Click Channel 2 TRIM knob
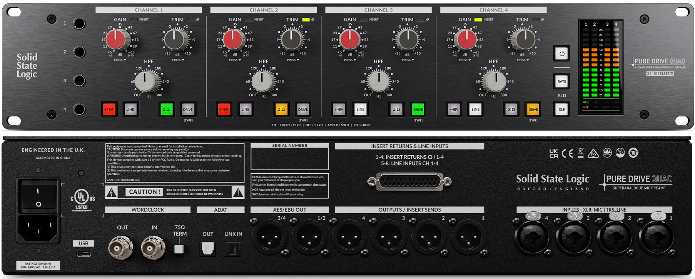The height and width of the screenshot is (279, 695). pyautogui.click(x=291, y=39)
